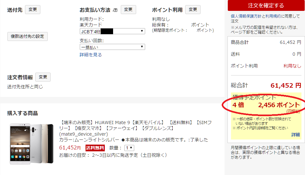
Task: Open the 個人情報保護方針 privacy policy link
Action: 246,16
